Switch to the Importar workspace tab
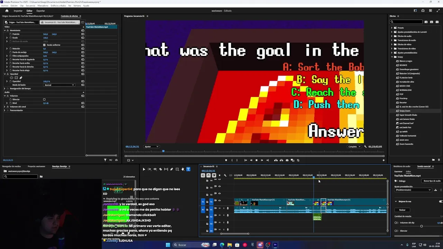The width and height of the screenshot is (443, 249). pyautogui.click(x=18, y=11)
